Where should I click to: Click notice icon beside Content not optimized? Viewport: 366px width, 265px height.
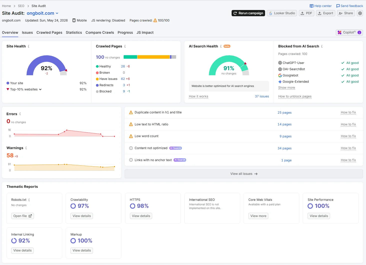(x=131, y=148)
